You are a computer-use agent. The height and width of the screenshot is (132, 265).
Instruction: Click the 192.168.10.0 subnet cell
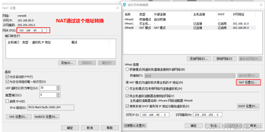[x=241, y=24]
